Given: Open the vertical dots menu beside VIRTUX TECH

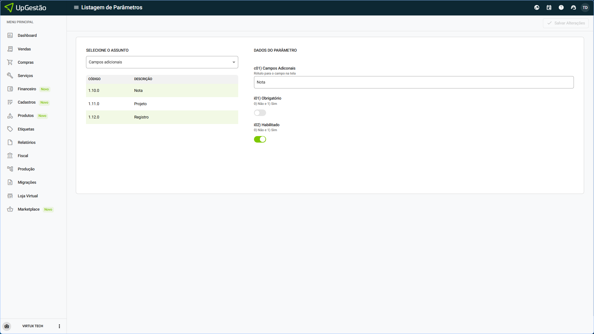Looking at the screenshot, I should tap(59, 326).
